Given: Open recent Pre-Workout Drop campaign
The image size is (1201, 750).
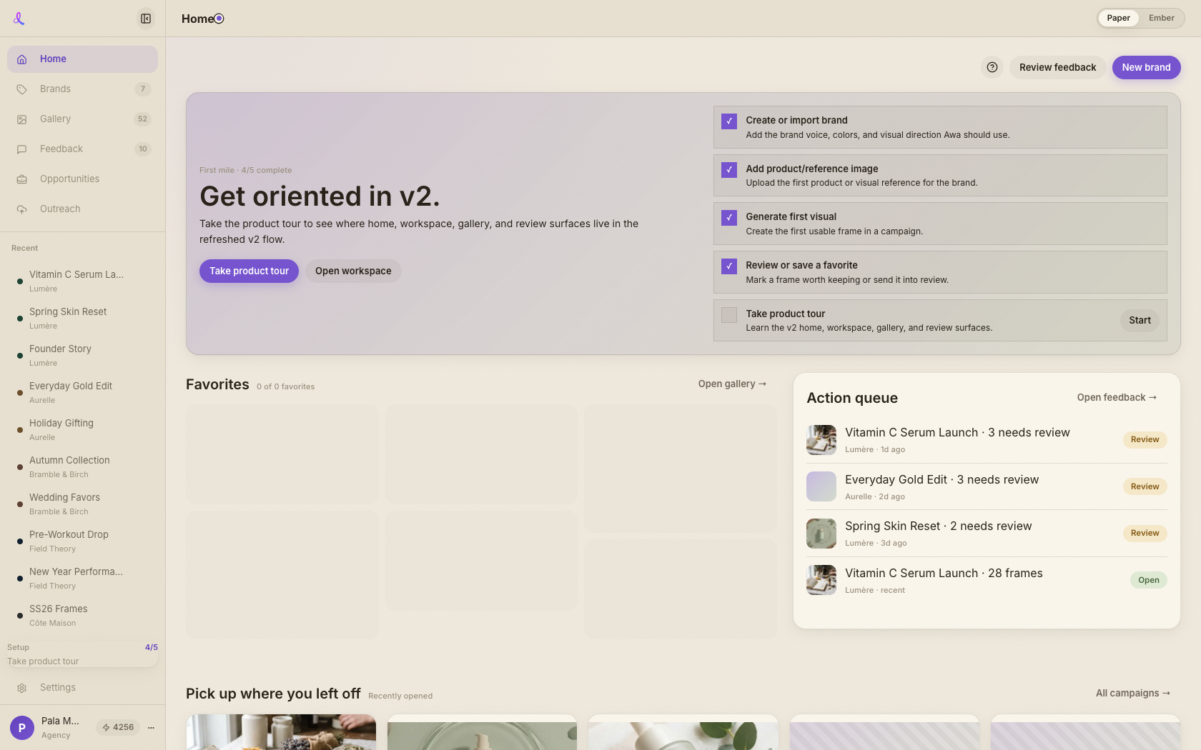Looking at the screenshot, I should (x=82, y=541).
